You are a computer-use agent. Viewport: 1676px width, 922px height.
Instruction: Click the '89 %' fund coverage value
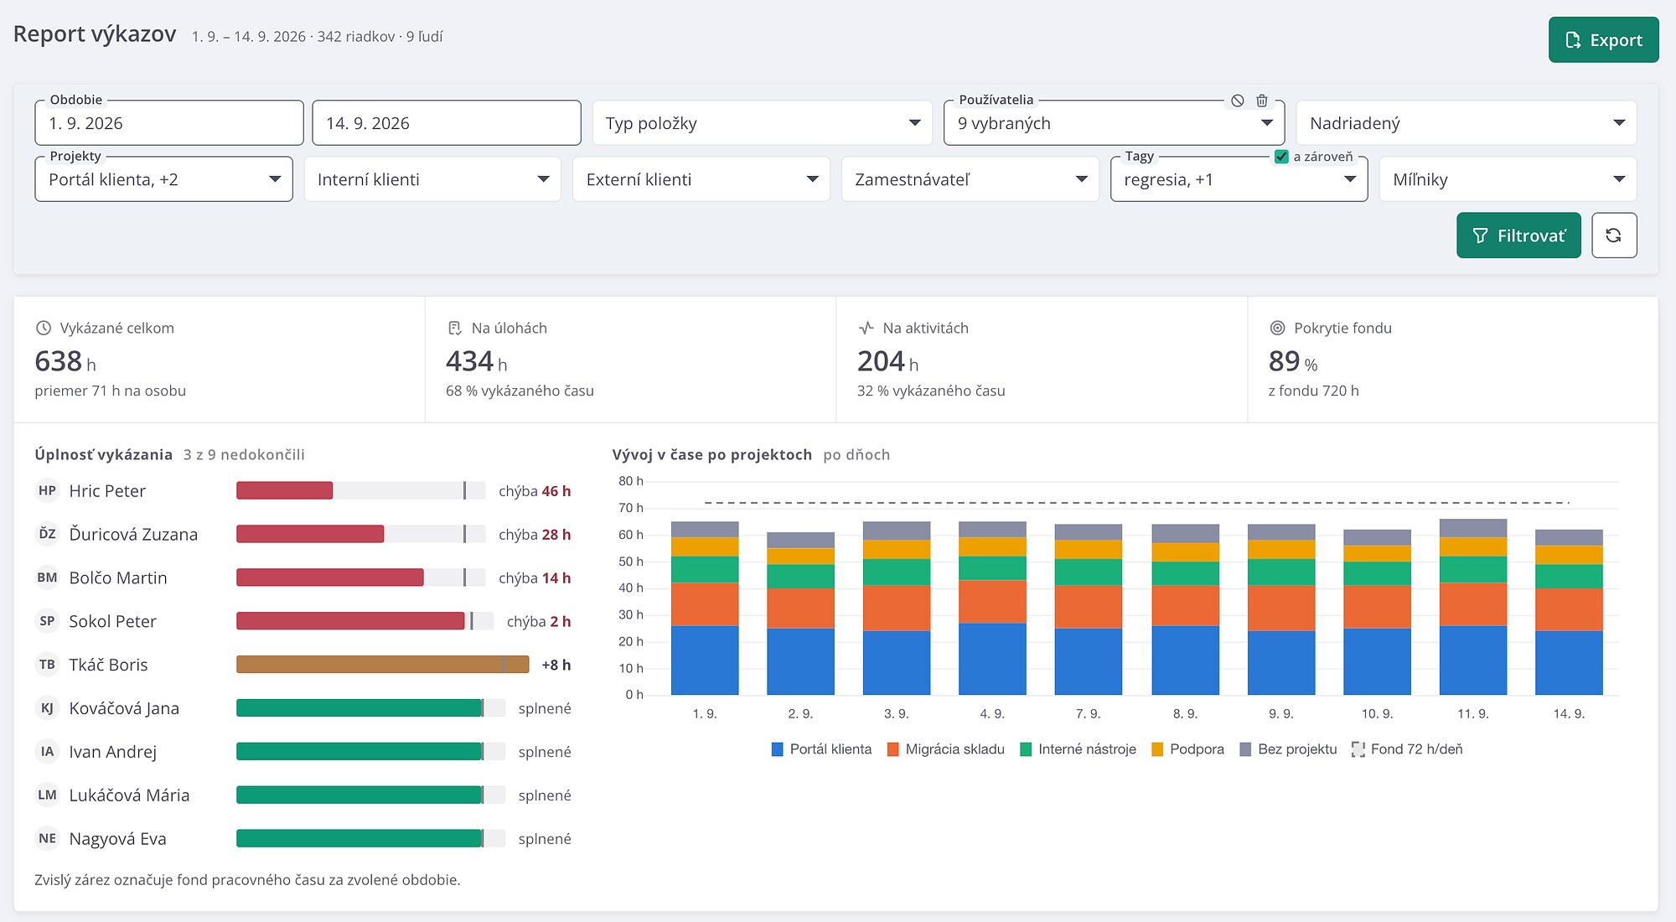[x=1293, y=361]
